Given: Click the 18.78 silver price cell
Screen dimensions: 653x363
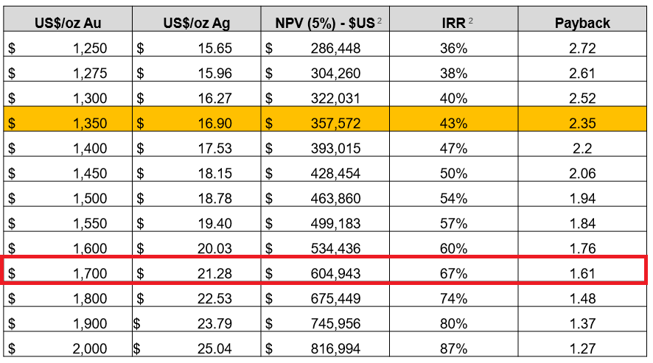Looking at the screenshot, I should click(197, 199).
